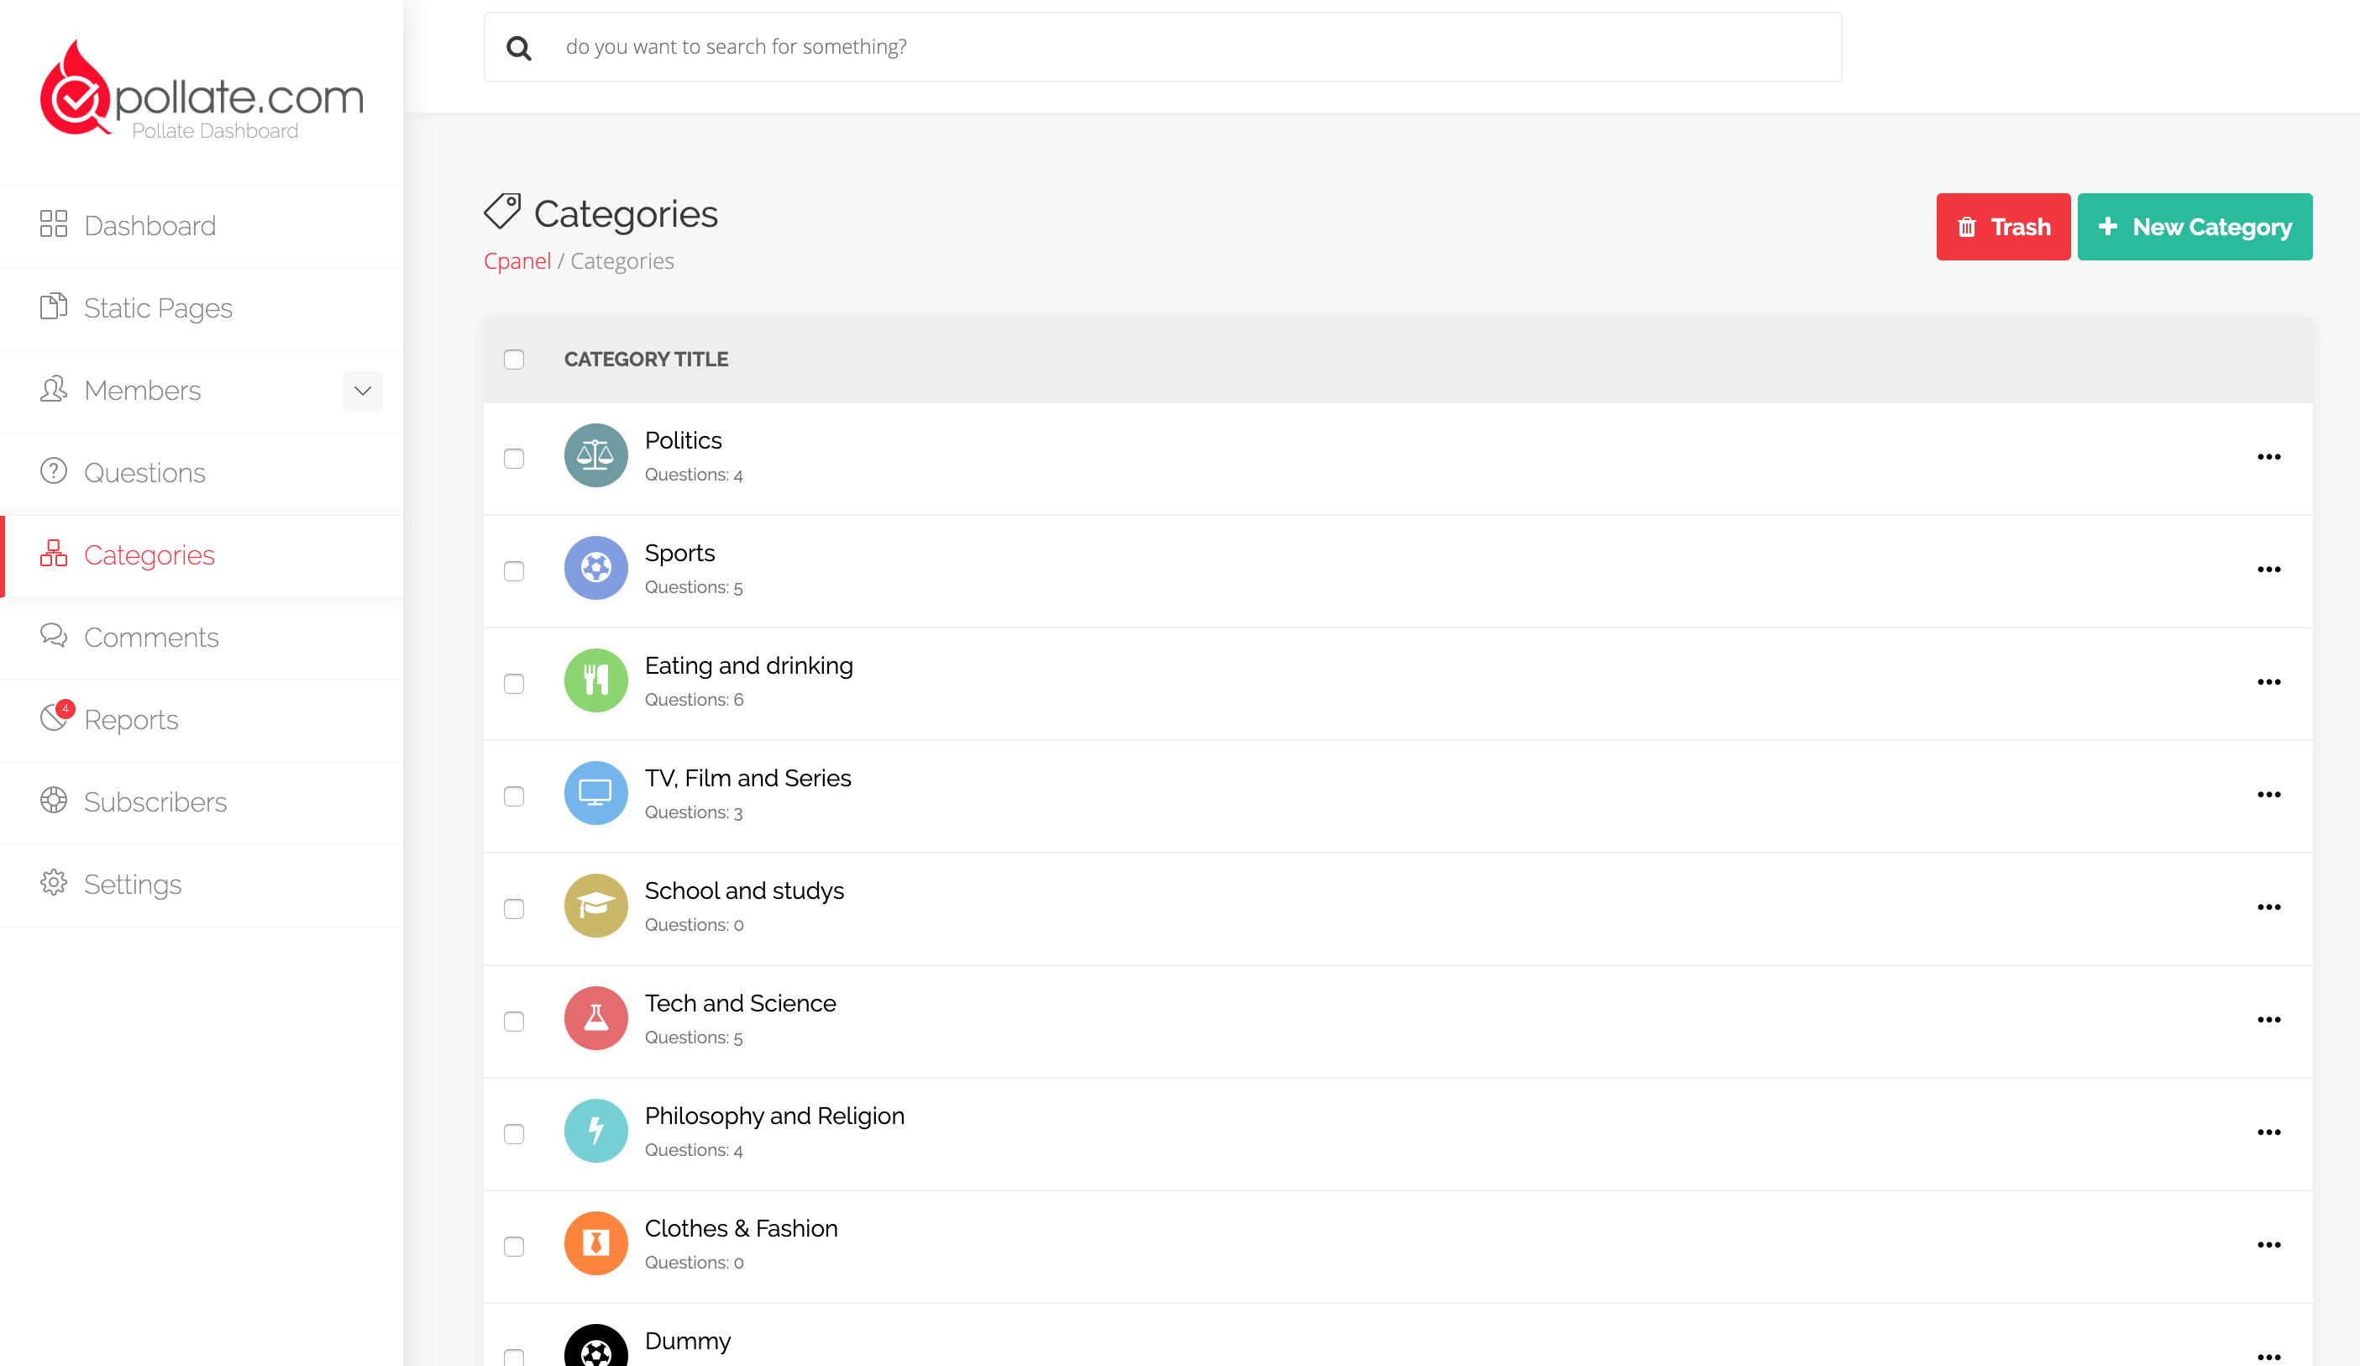The image size is (2360, 1366).
Task: Check the select-all checkbox in header
Action: pyautogui.click(x=514, y=360)
